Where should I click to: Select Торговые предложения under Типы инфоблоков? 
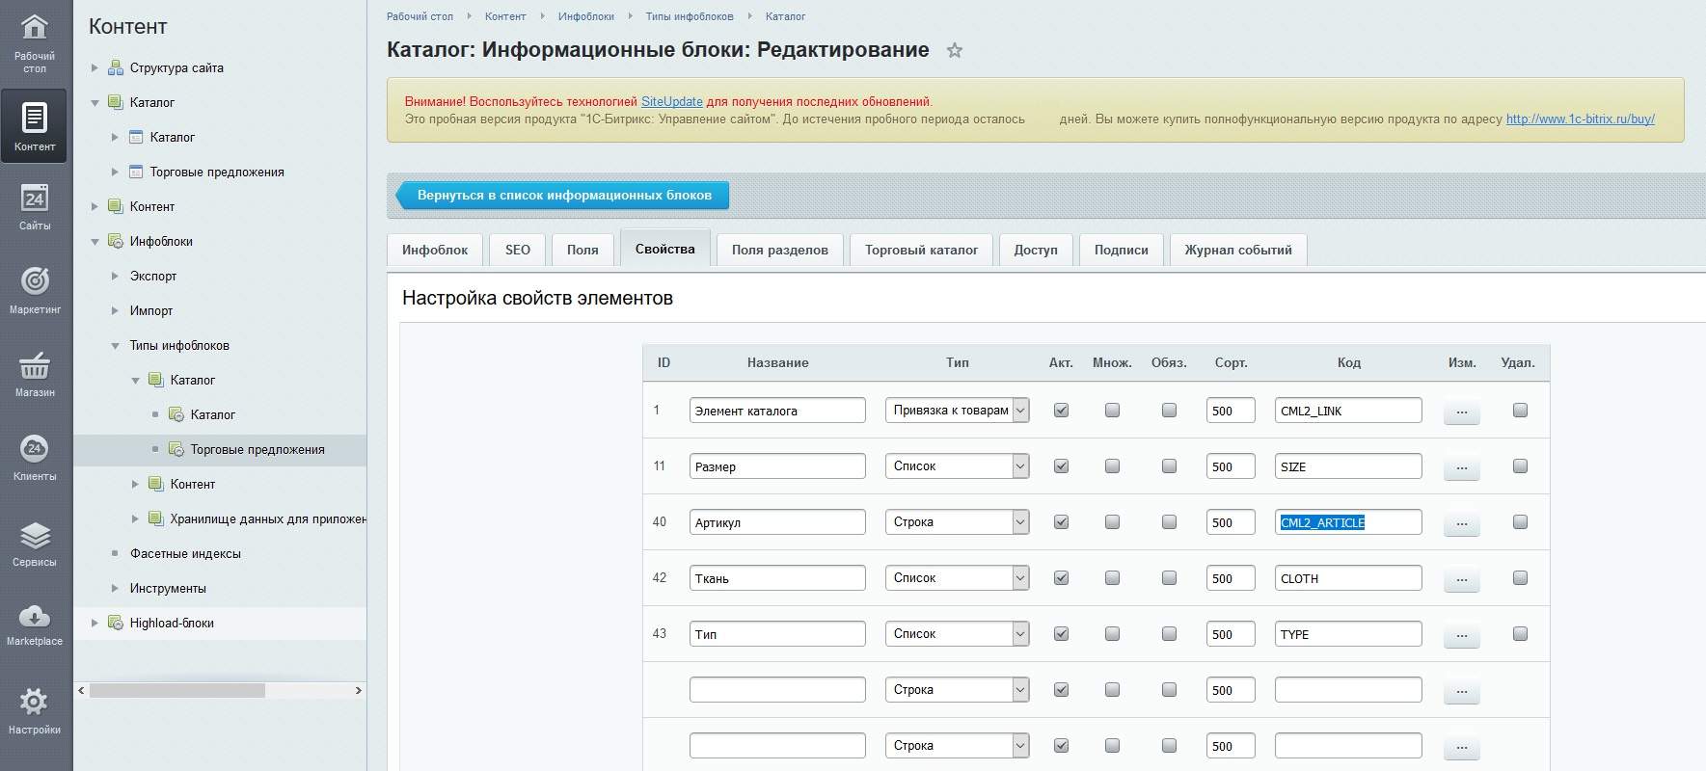click(257, 449)
